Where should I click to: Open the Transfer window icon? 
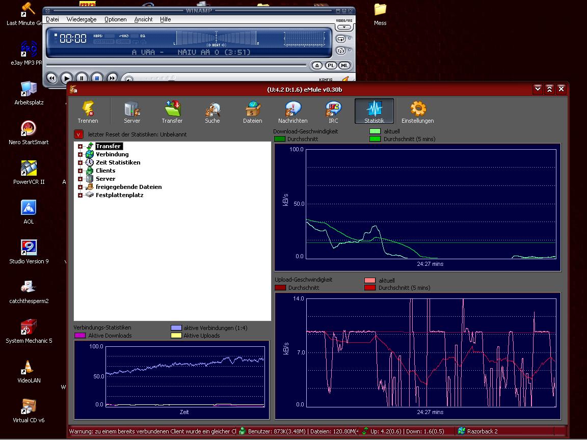(x=172, y=112)
